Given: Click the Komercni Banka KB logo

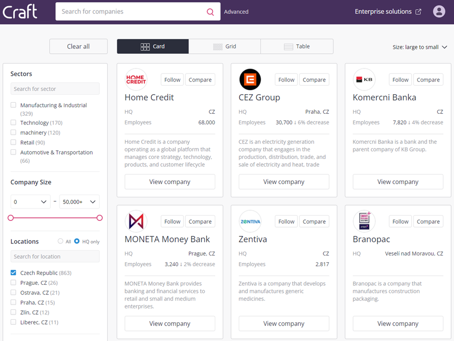Looking at the screenshot, I should click(x=364, y=80).
